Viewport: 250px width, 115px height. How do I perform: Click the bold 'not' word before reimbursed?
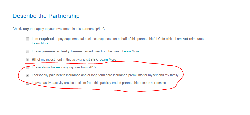click(185, 39)
